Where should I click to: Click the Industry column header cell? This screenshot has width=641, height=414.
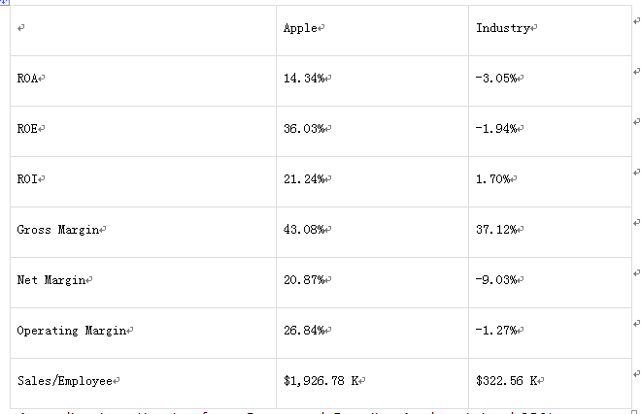click(503, 28)
